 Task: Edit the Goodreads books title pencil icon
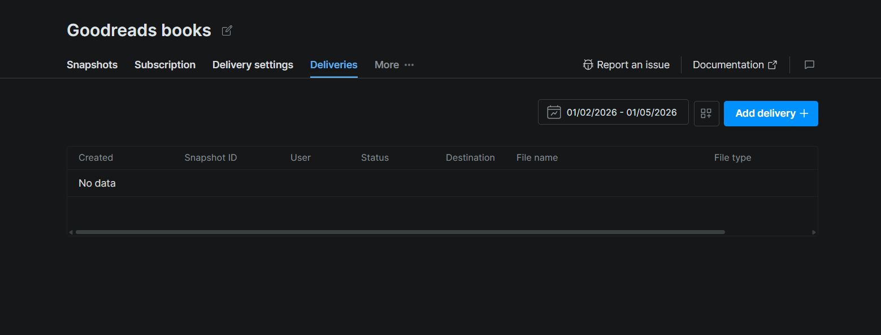(x=227, y=30)
